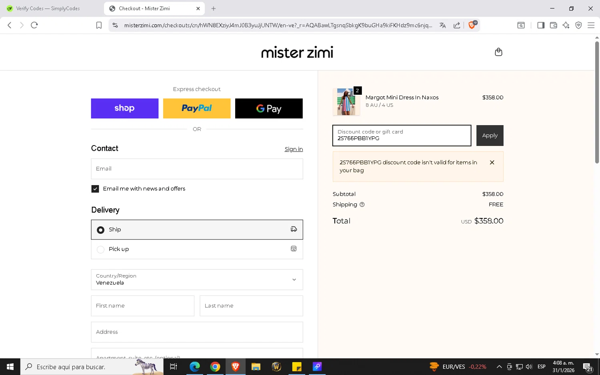
Task: Open the notification center icon
Action: pos(588,367)
